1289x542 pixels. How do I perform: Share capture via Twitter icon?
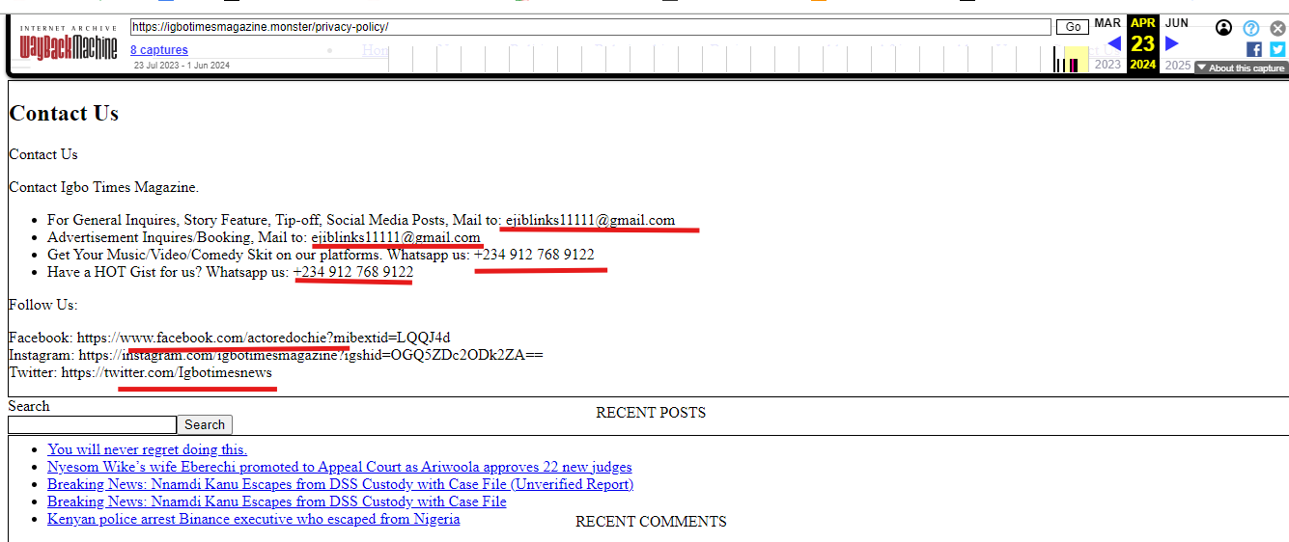coord(1277,49)
